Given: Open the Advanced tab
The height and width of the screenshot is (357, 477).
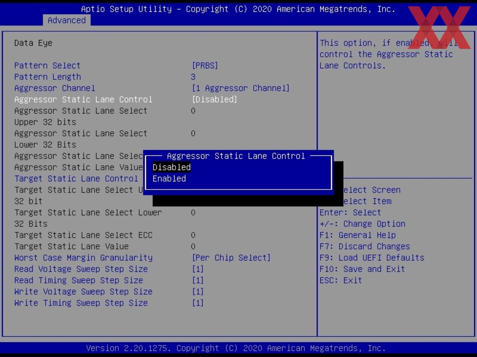Looking at the screenshot, I should tap(67, 20).
